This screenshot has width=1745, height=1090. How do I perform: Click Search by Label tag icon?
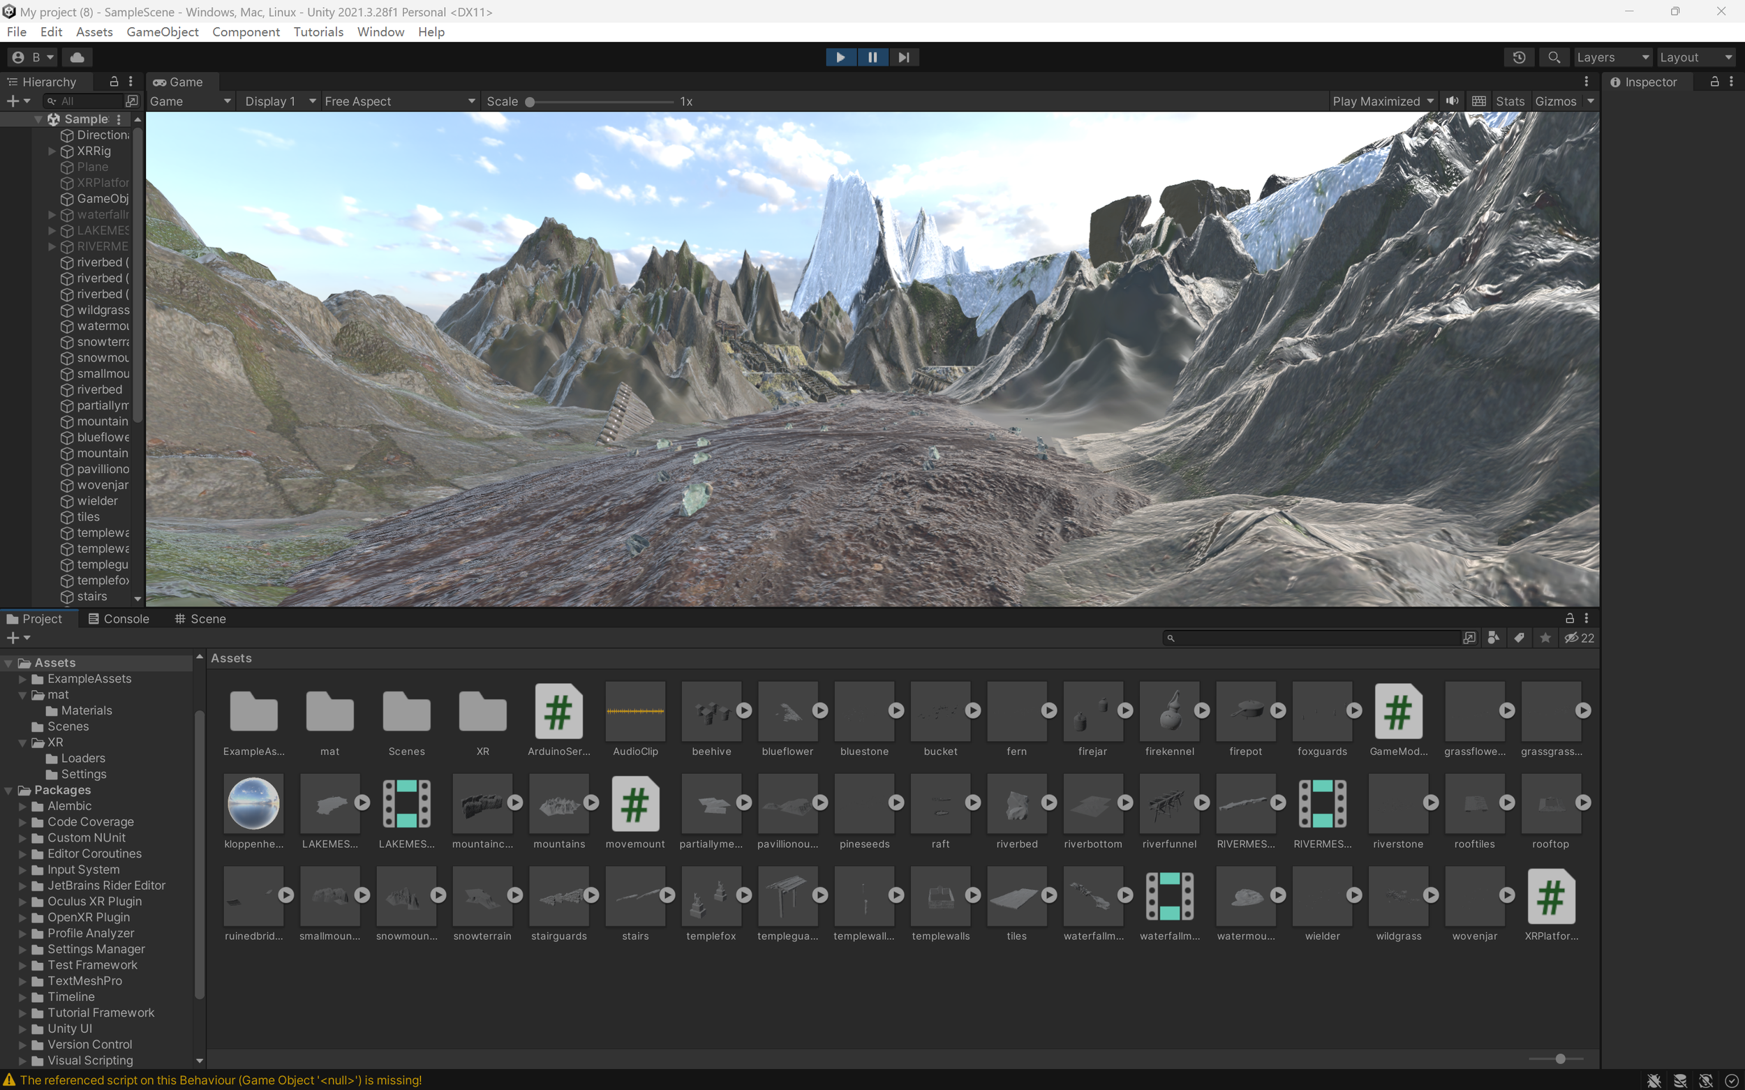1520,638
